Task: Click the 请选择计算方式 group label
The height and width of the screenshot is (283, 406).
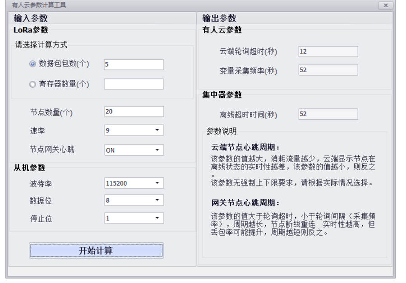Action: (x=42, y=45)
